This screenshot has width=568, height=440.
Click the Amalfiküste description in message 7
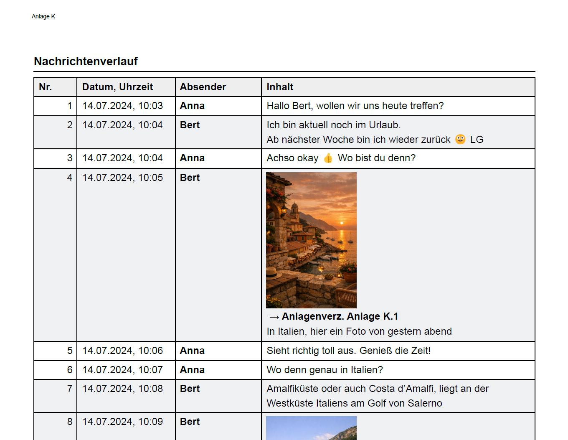(x=378, y=396)
